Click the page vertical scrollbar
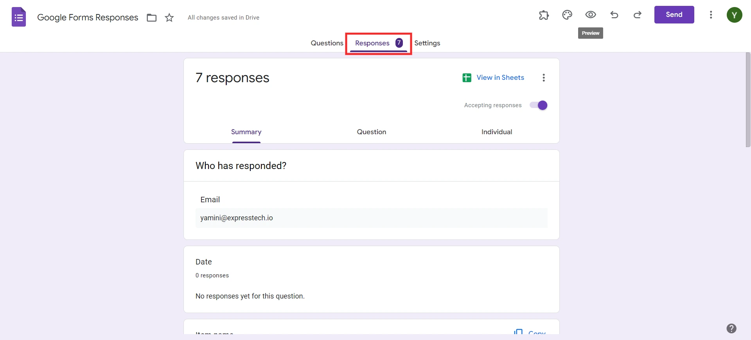Image resolution: width=751 pixels, height=340 pixels. click(748, 100)
